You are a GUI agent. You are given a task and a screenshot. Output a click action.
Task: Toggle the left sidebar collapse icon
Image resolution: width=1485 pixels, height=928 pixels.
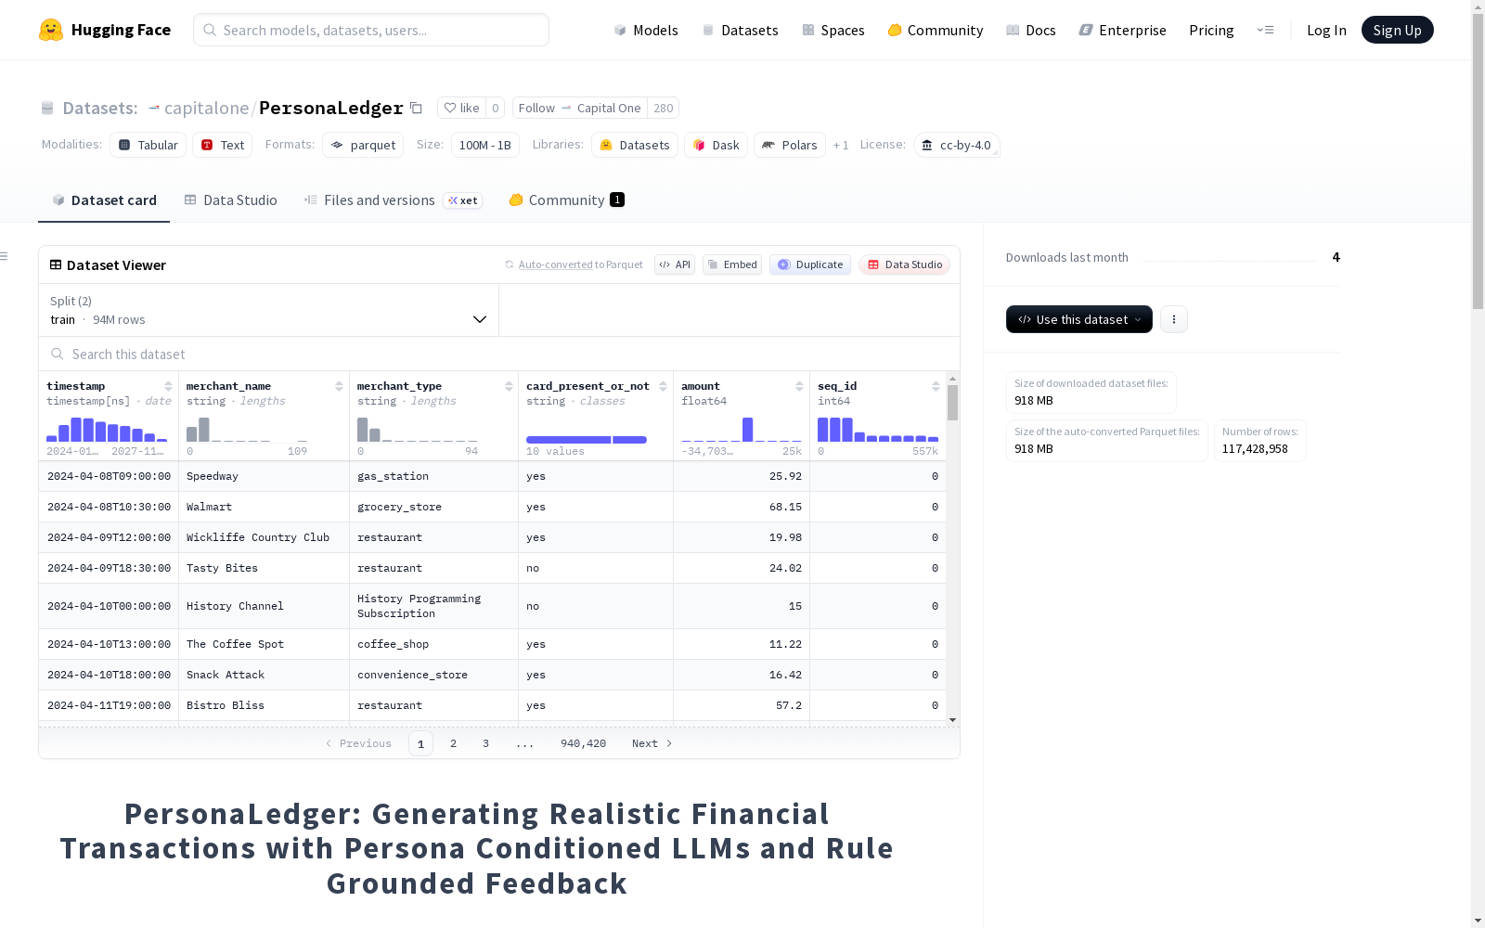pyautogui.click(x=4, y=256)
